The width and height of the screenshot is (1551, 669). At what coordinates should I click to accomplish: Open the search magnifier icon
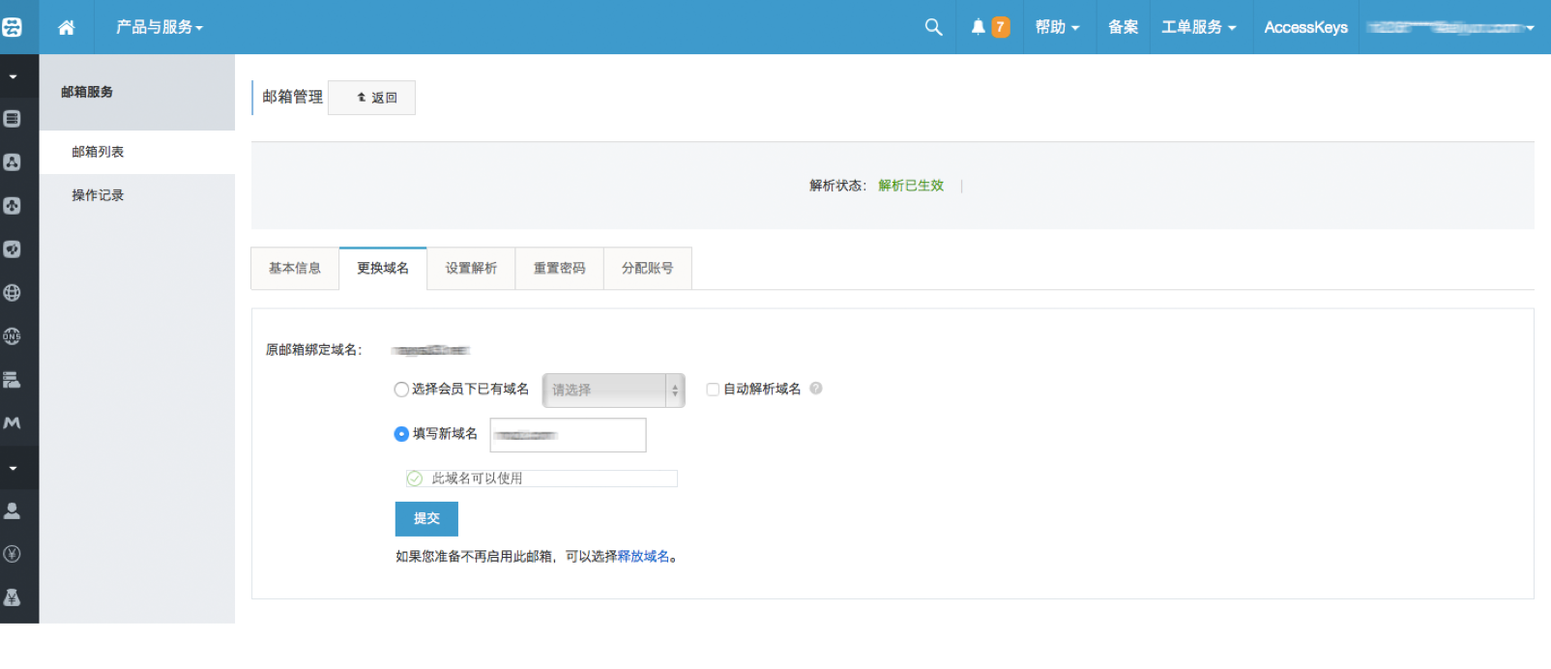tap(933, 27)
